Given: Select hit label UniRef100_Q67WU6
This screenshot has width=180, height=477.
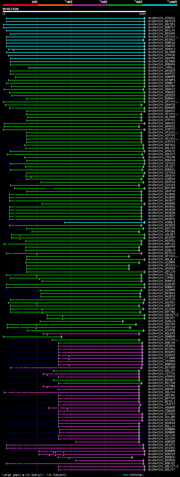Looking at the screenshot, I should click(161, 61).
